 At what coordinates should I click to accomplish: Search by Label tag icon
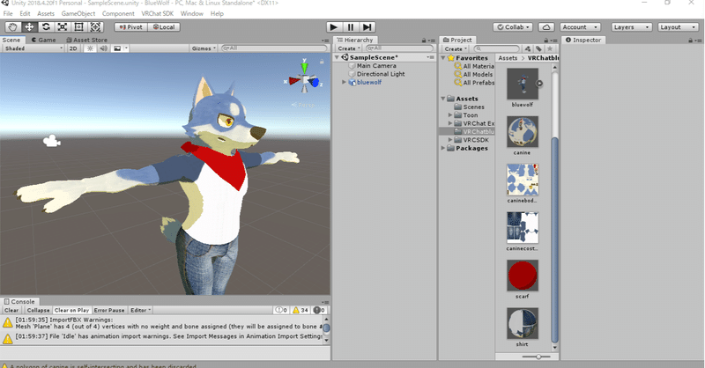[x=538, y=48]
